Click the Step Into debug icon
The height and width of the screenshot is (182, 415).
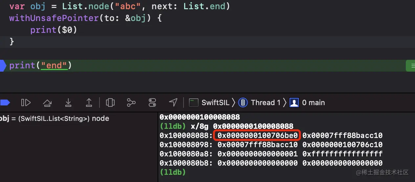[68, 103]
